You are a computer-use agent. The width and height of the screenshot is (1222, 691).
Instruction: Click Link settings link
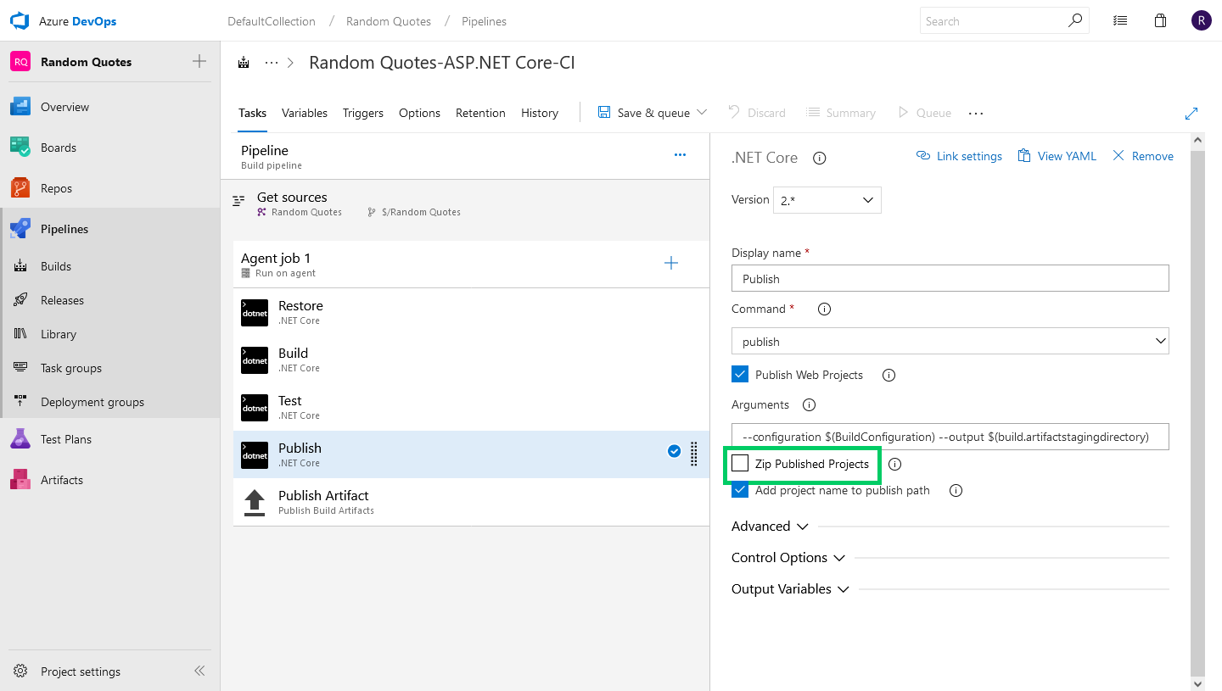[x=959, y=156]
